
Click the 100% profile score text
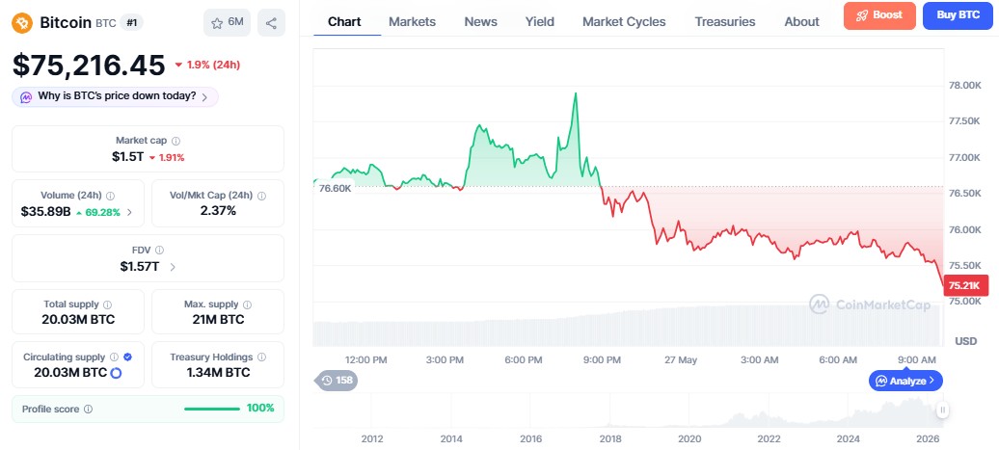260,408
